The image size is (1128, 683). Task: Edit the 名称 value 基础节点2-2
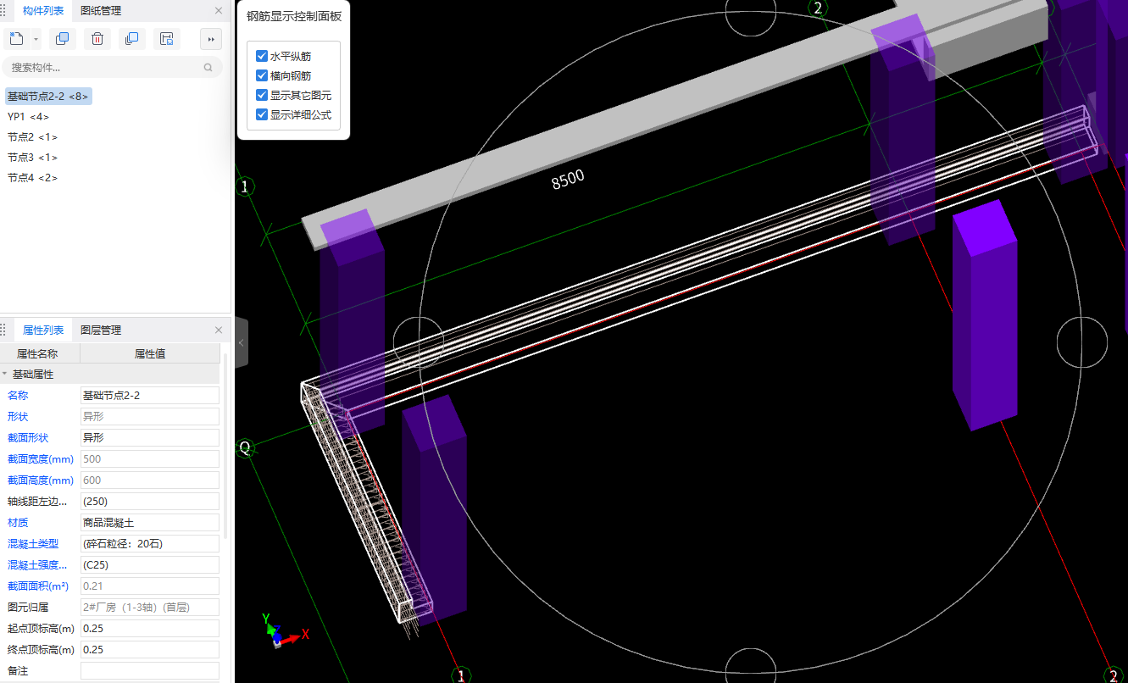coord(150,395)
